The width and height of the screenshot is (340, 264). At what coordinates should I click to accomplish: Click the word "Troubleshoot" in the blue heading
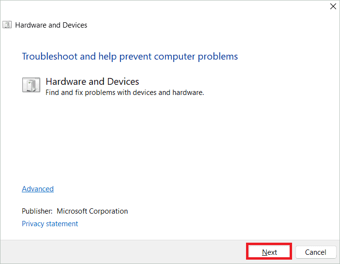(x=49, y=56)
